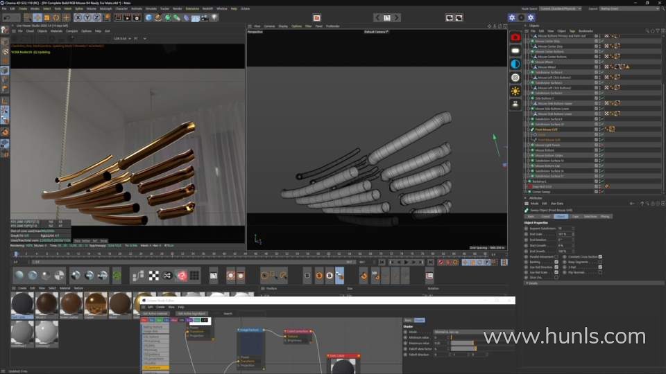Expand the Details section in Attributes
The image size is (666, 374).
(x=533, y=283)
